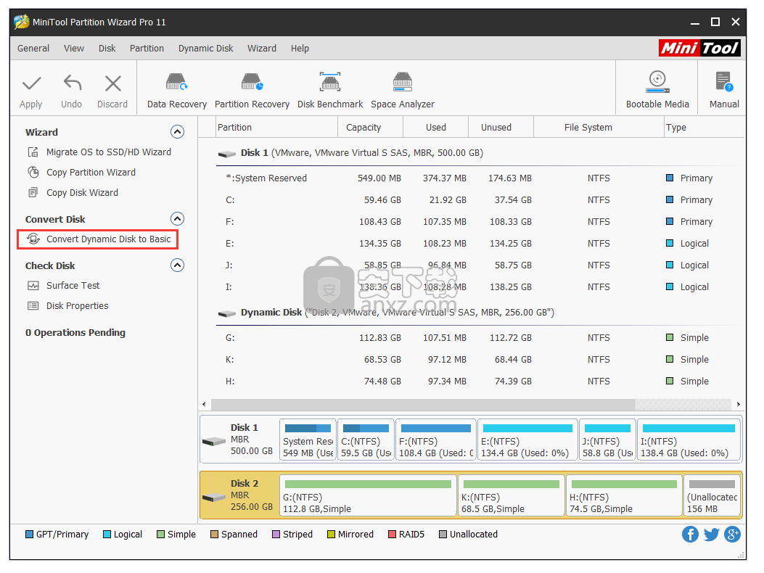The height and width of the screenshot is (573, 764).
Task: Select Disk 2 drive icon in disk map
Action: click(214, 498)
